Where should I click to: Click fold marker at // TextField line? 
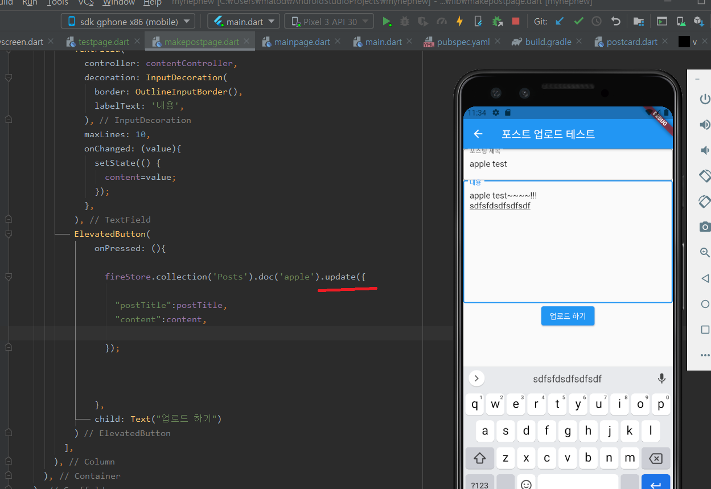pyautogui.click(x=8, y=220)
